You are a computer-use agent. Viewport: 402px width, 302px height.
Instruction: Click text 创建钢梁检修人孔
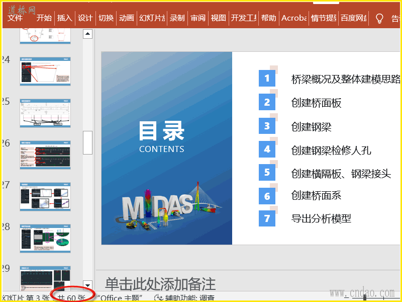(331, 150)
